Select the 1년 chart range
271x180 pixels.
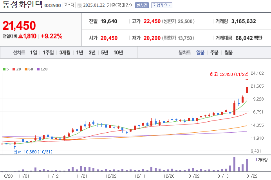click(79, 52)
